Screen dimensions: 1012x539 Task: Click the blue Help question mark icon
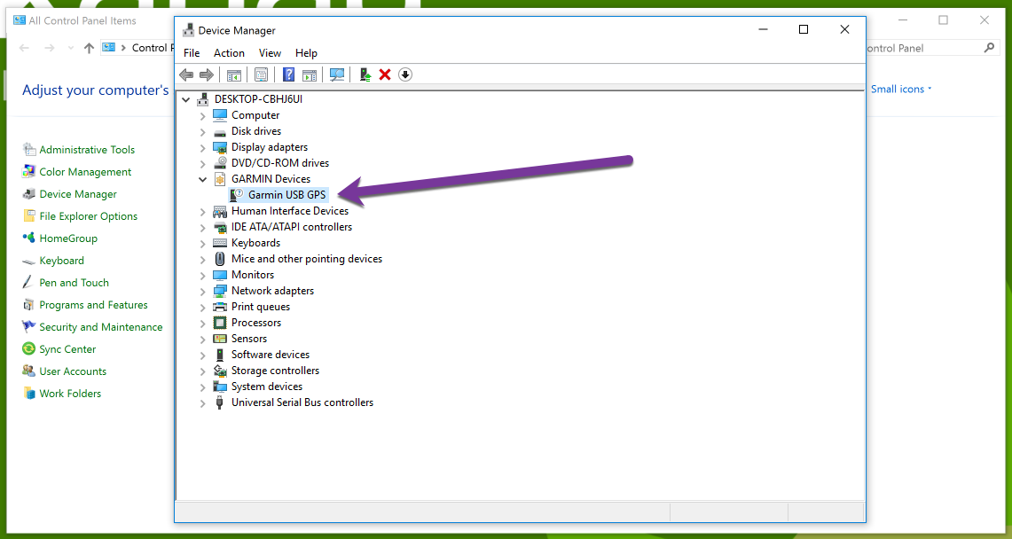point(288,74)
